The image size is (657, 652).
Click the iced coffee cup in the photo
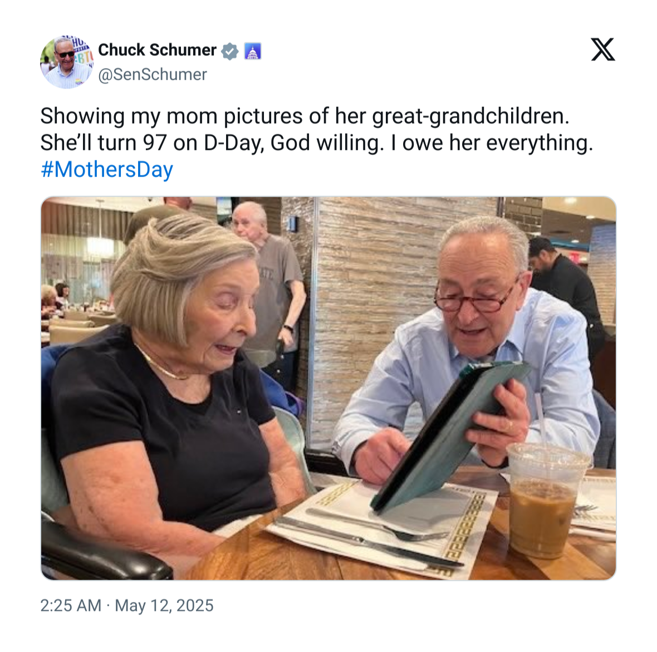click(x=546, y=501)
